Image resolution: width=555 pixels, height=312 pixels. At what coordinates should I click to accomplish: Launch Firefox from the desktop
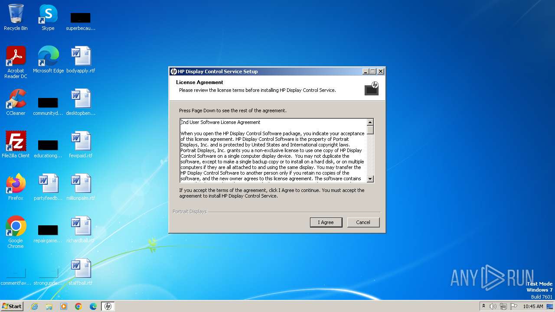[16, 187]
